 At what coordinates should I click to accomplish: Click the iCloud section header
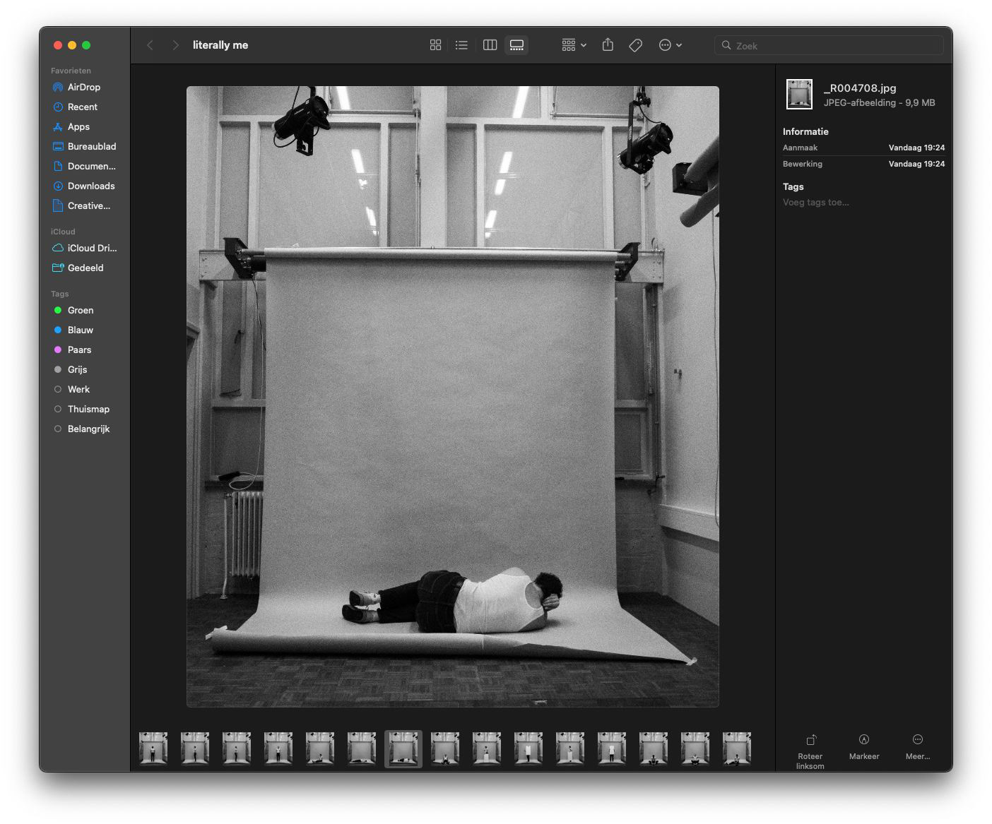click(x=63, y=232)
